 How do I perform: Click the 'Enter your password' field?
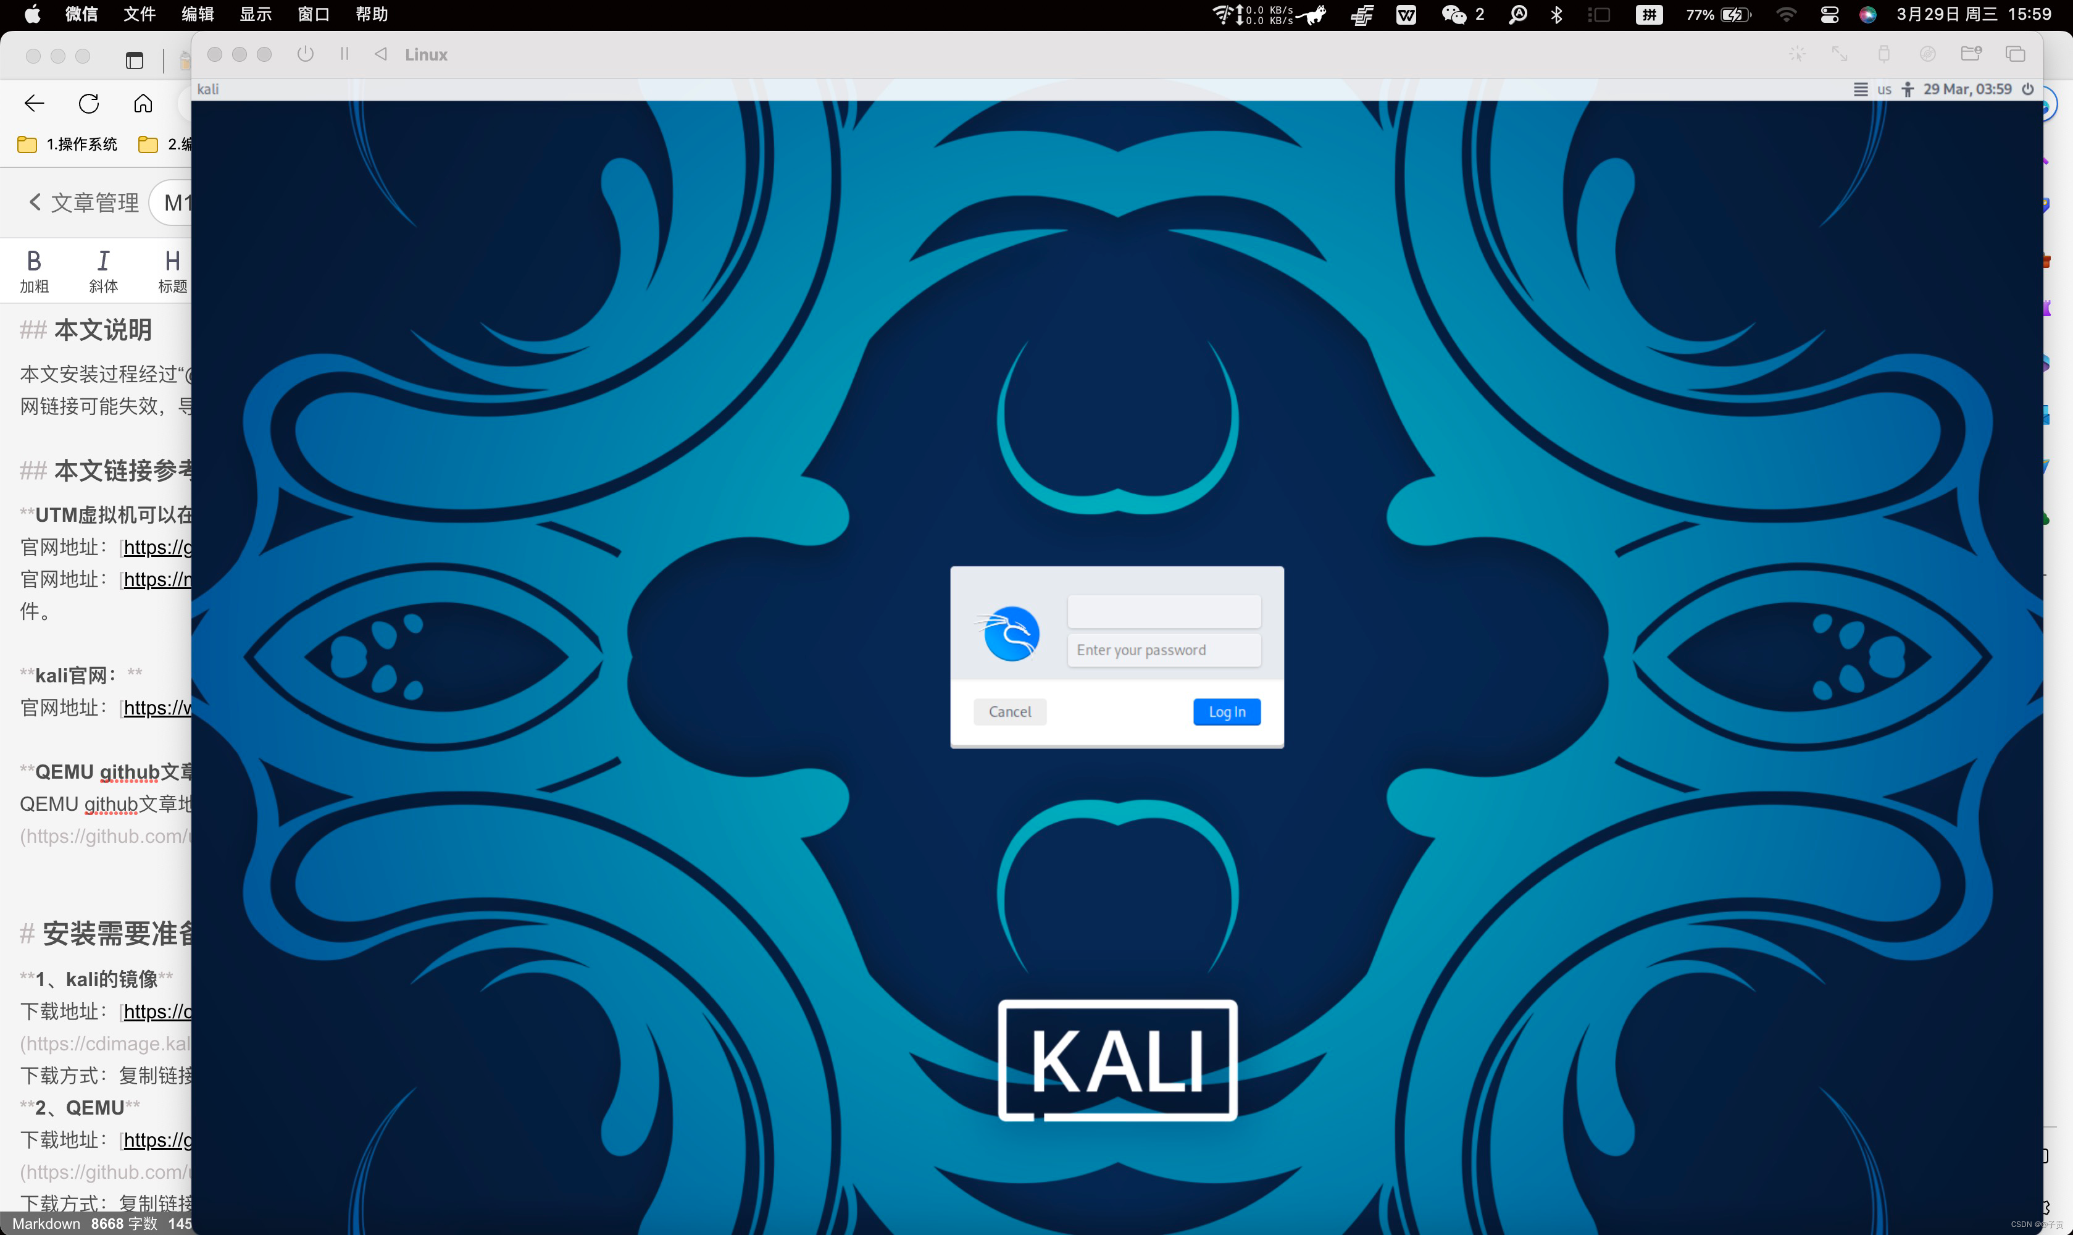pos(1164,650)
